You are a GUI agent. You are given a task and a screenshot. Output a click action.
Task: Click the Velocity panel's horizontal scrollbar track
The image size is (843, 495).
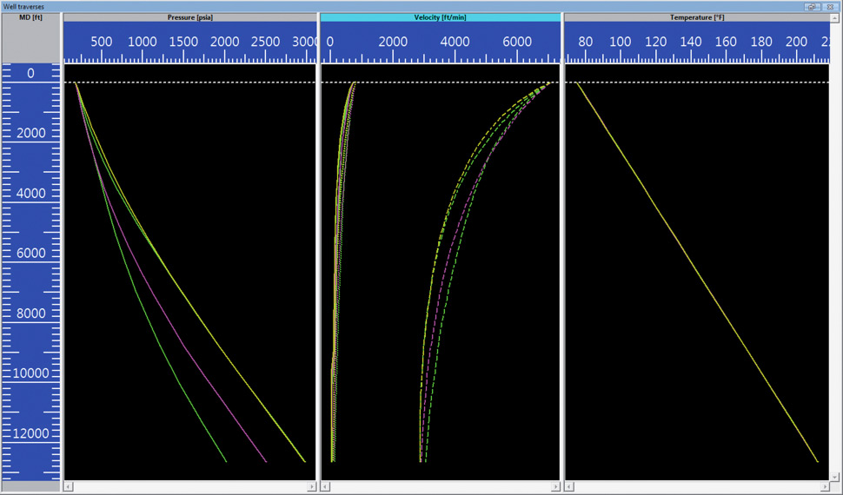pos(441,487)
